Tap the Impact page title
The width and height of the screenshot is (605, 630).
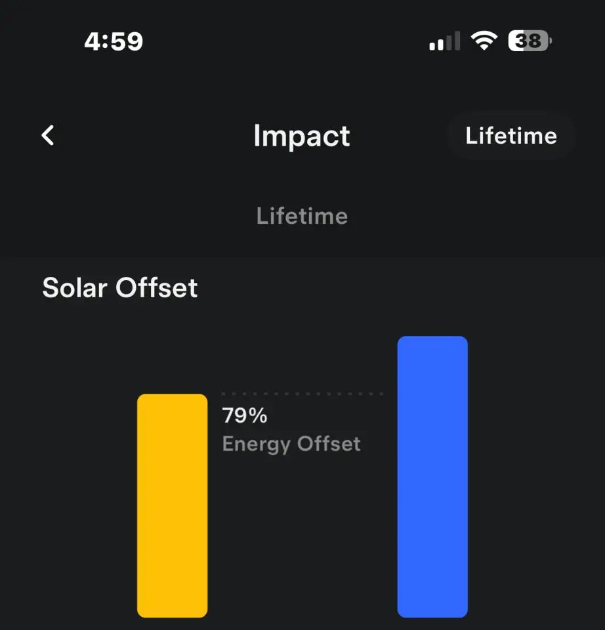pyautogui.click(x=302, y=136)
